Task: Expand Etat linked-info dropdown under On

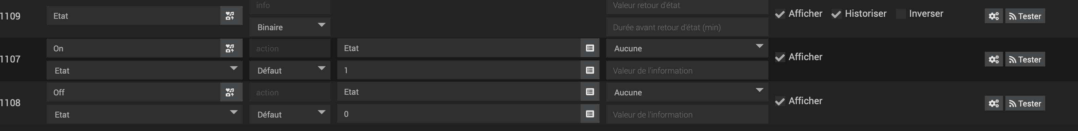Action: 144,70
